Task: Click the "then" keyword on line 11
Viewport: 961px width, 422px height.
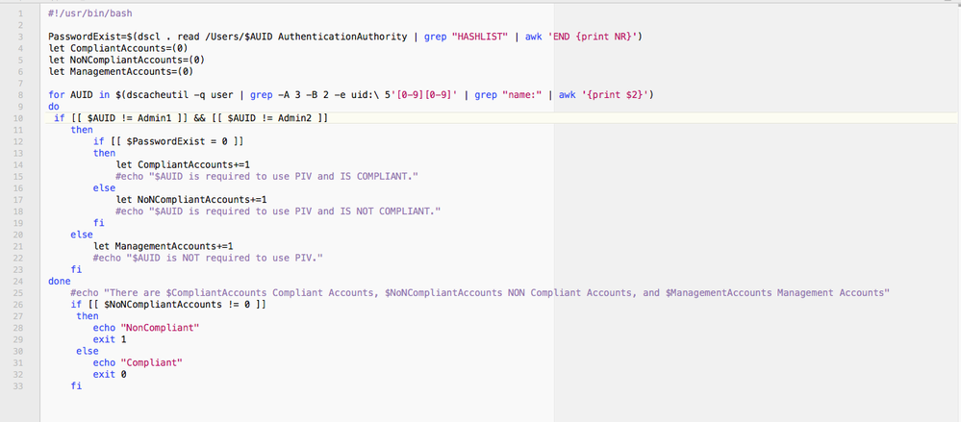Action: pos(82,129)
